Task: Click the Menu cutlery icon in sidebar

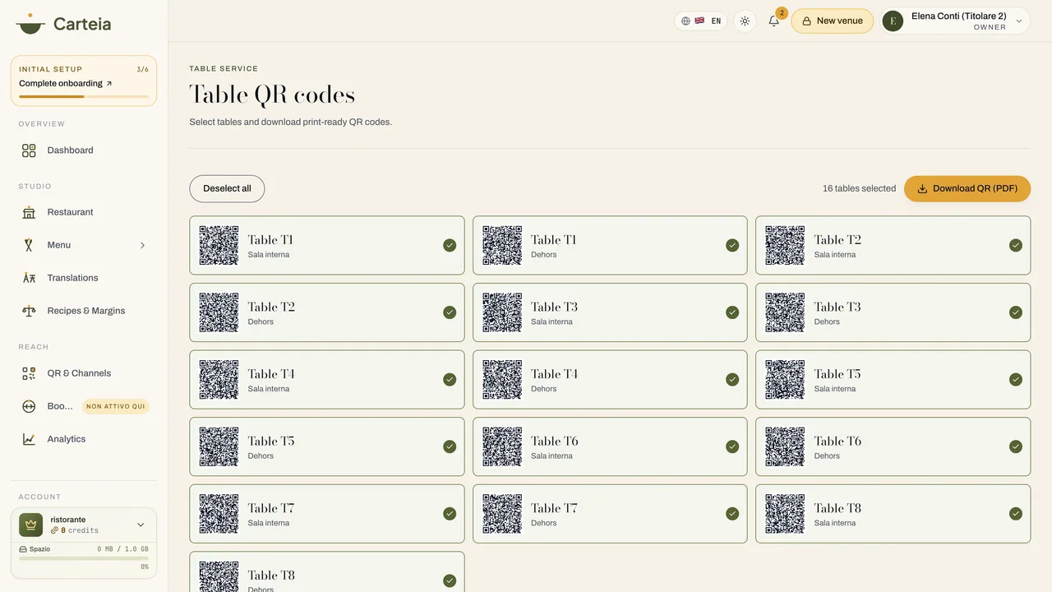Action: click(x=29, y=245)
